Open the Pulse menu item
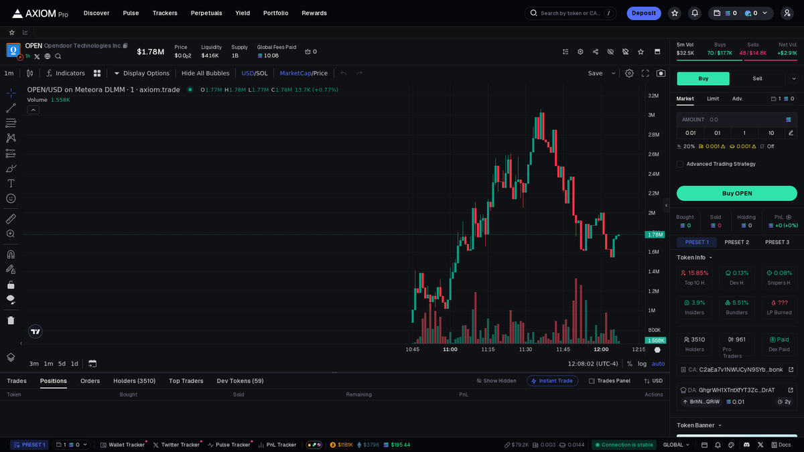Screen dimensions: 804x452 (x=131, y=13)
